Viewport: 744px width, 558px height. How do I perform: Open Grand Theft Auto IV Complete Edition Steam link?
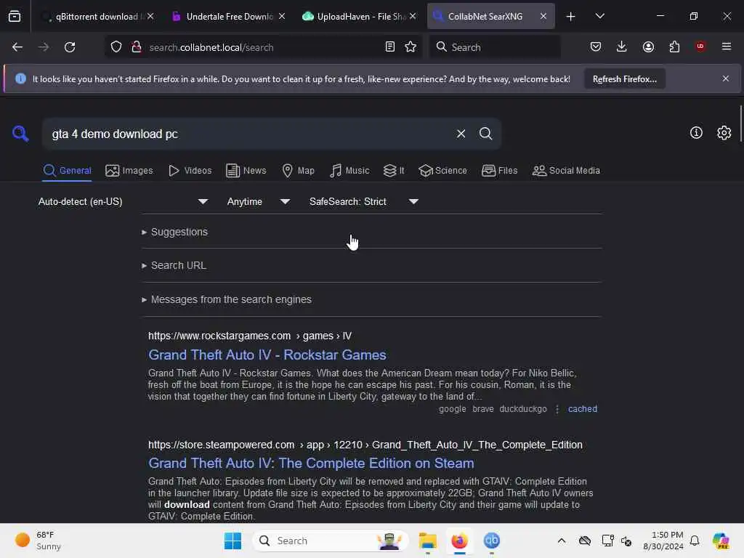pos(311,463)
